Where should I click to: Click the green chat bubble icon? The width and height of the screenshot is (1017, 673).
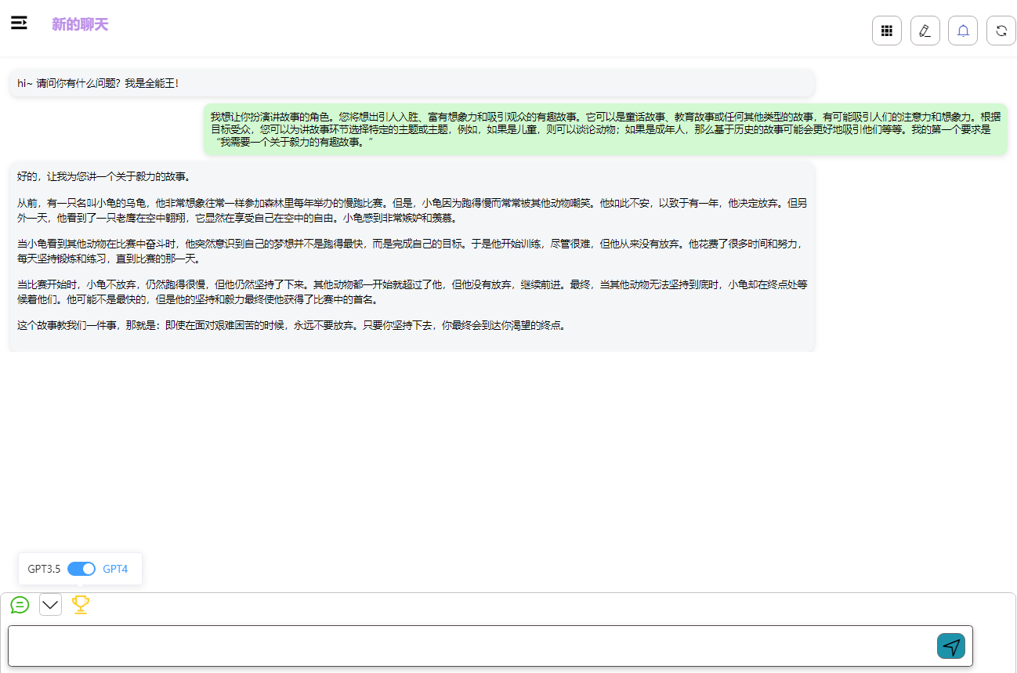20,605
